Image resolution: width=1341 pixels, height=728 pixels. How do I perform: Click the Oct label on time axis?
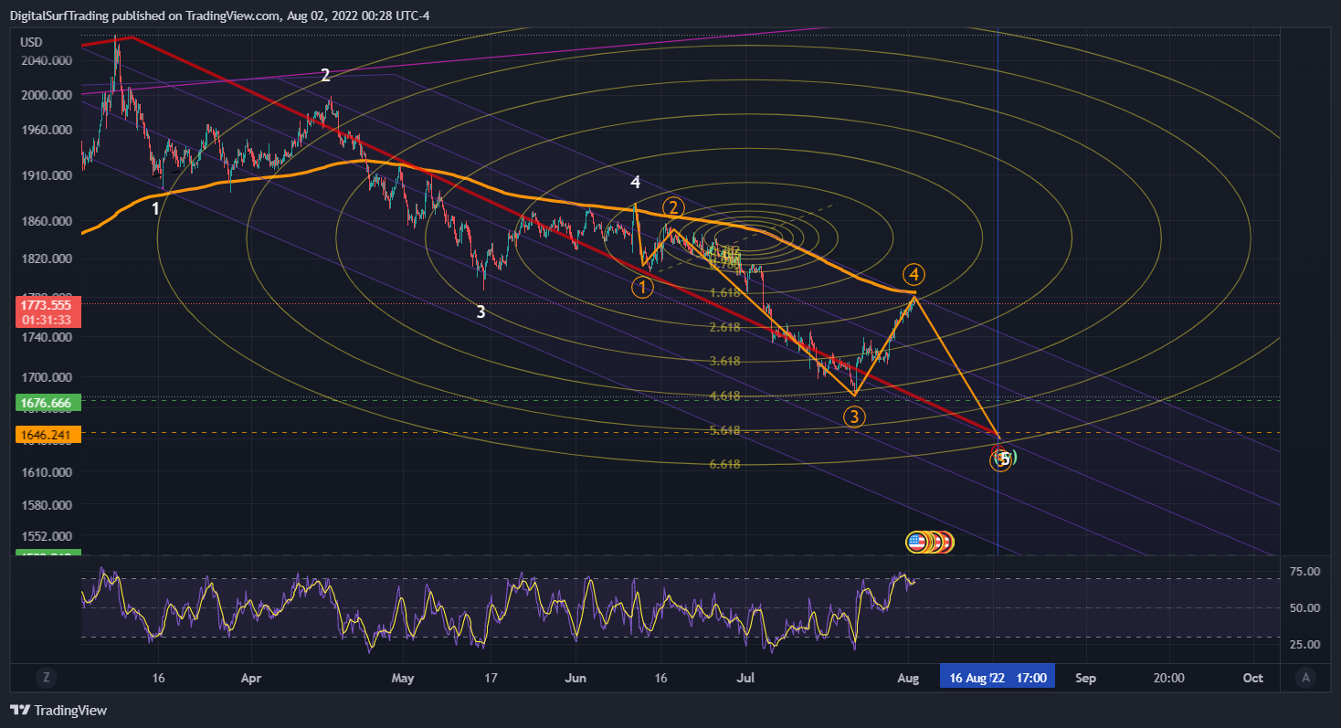point(1253,678)
